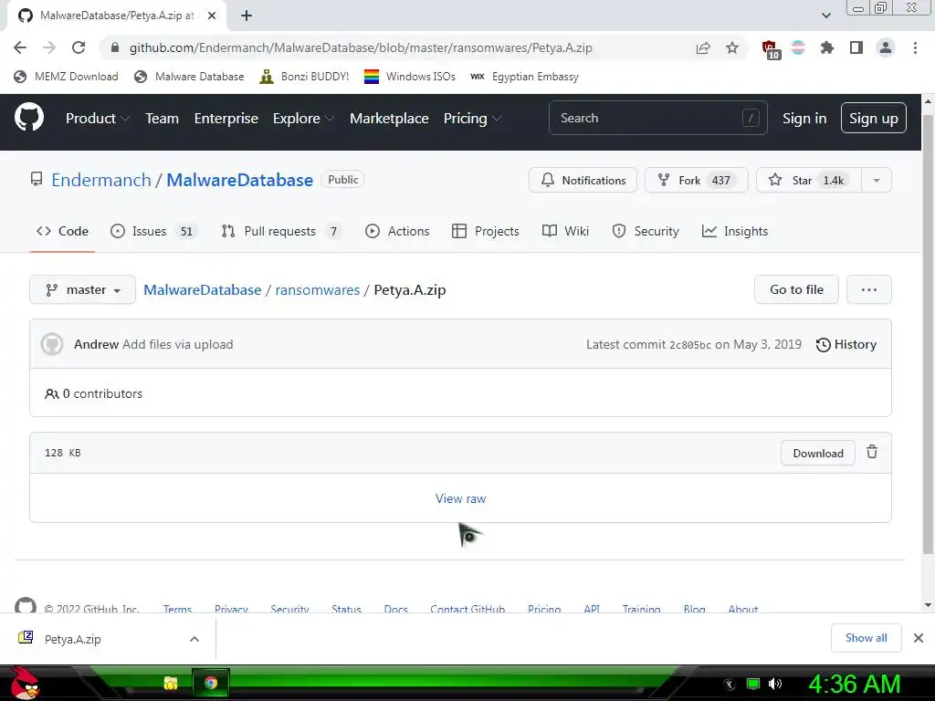Open the Pull requests tab

pos(281,231)
